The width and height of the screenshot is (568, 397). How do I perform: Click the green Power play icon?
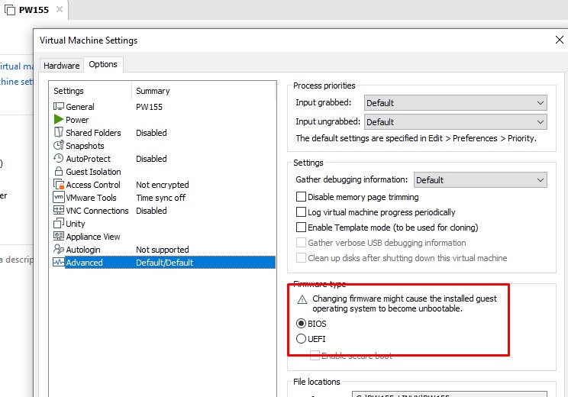(x=58, y=119)
